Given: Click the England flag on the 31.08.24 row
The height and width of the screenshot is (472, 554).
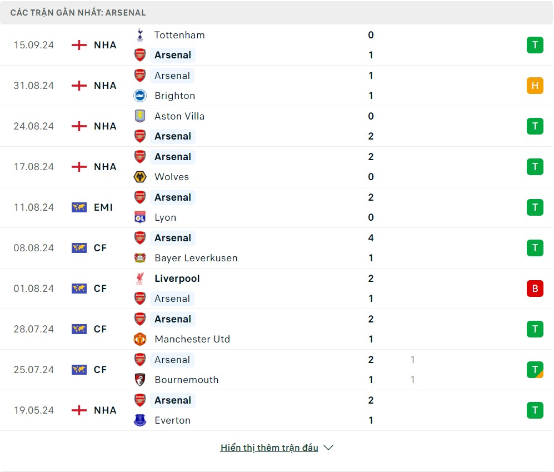Looking at the screenshot, I should pos(79,86).
